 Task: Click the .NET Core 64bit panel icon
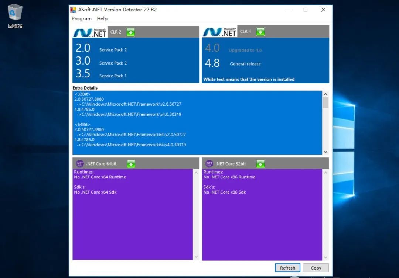[80, 163]
